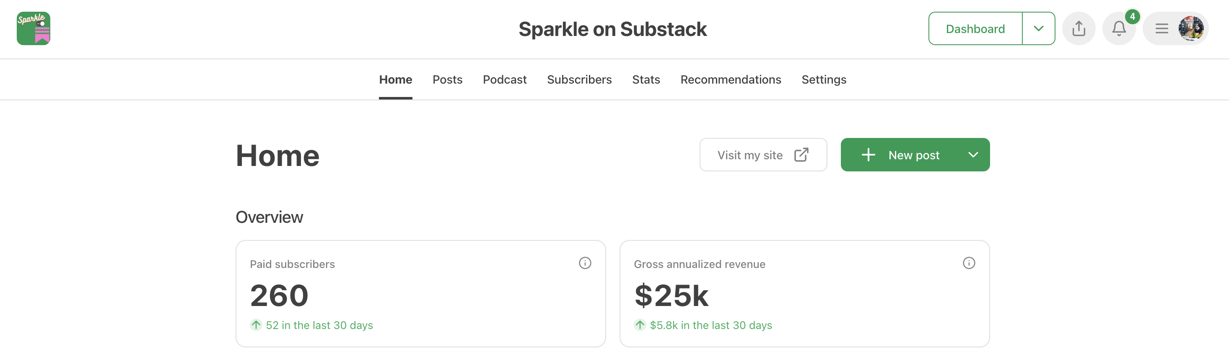This screenshot has width=1229, height=357.
Task: Click the Visit my site button
Action: click(x=750, y=155)
